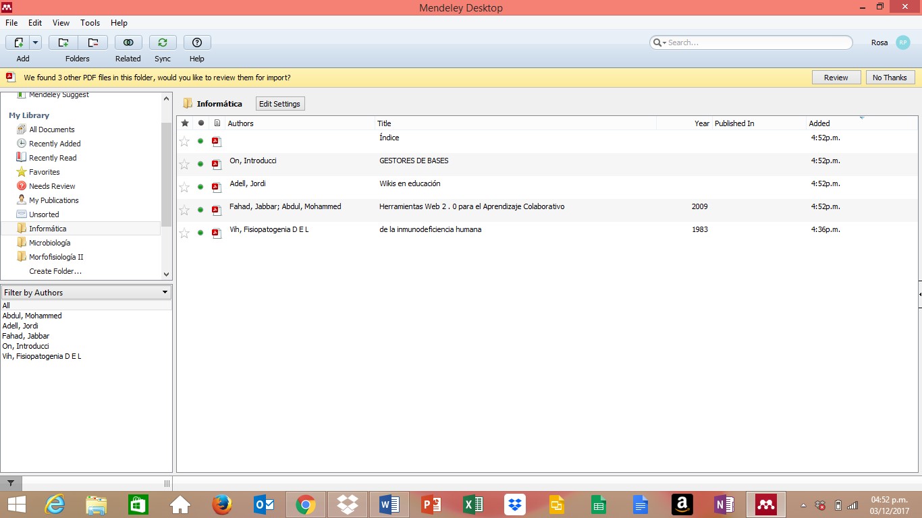The height and width of the screenshot is (518, 922).
Task: Open PDF icon for de la inmunodeficiencia humana
Action: point(217,233)
